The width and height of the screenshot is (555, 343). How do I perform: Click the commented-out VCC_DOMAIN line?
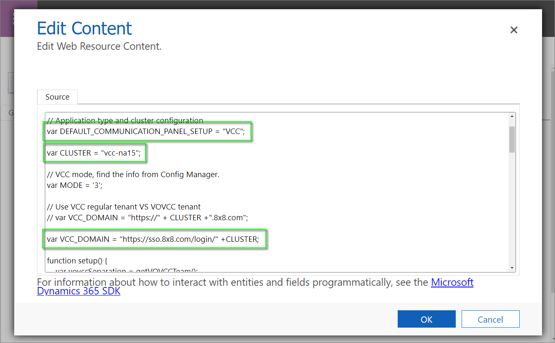click(147, 217)
